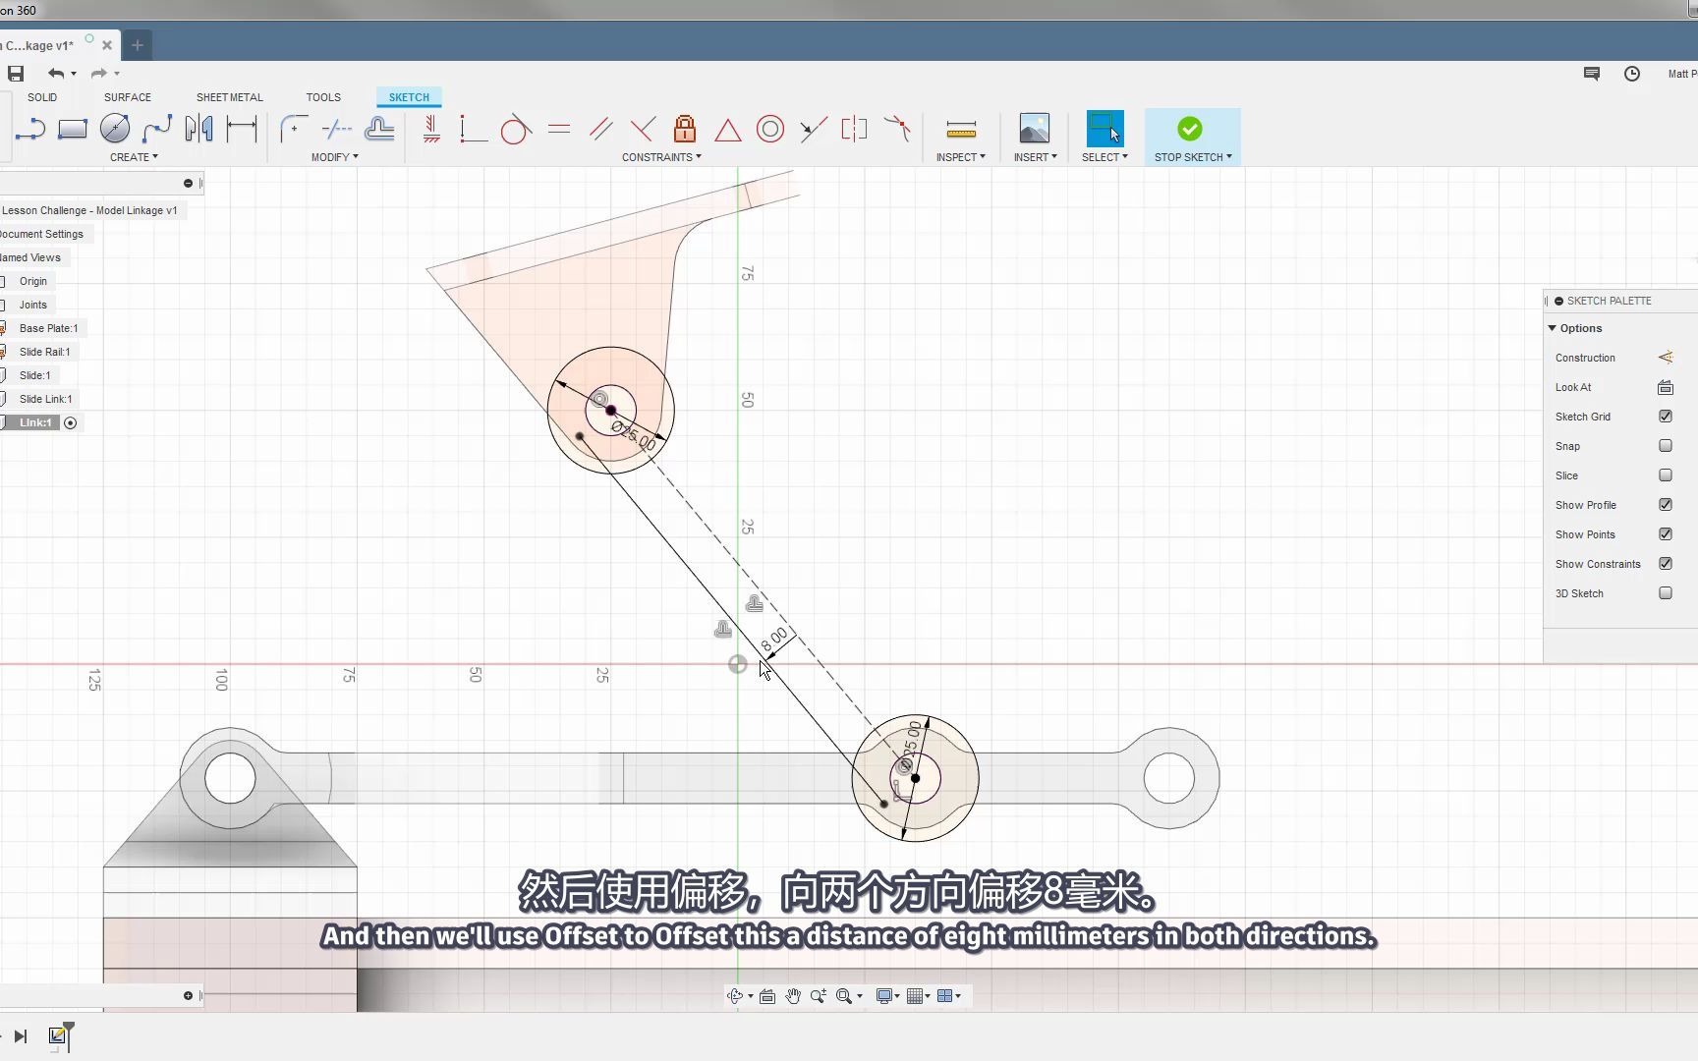Open the display settings dropdown in navigation bar
The width and height of the screenshot is (1698, 1061).
tap(886, 995)
